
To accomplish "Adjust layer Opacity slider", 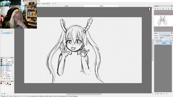I will 165,36.
